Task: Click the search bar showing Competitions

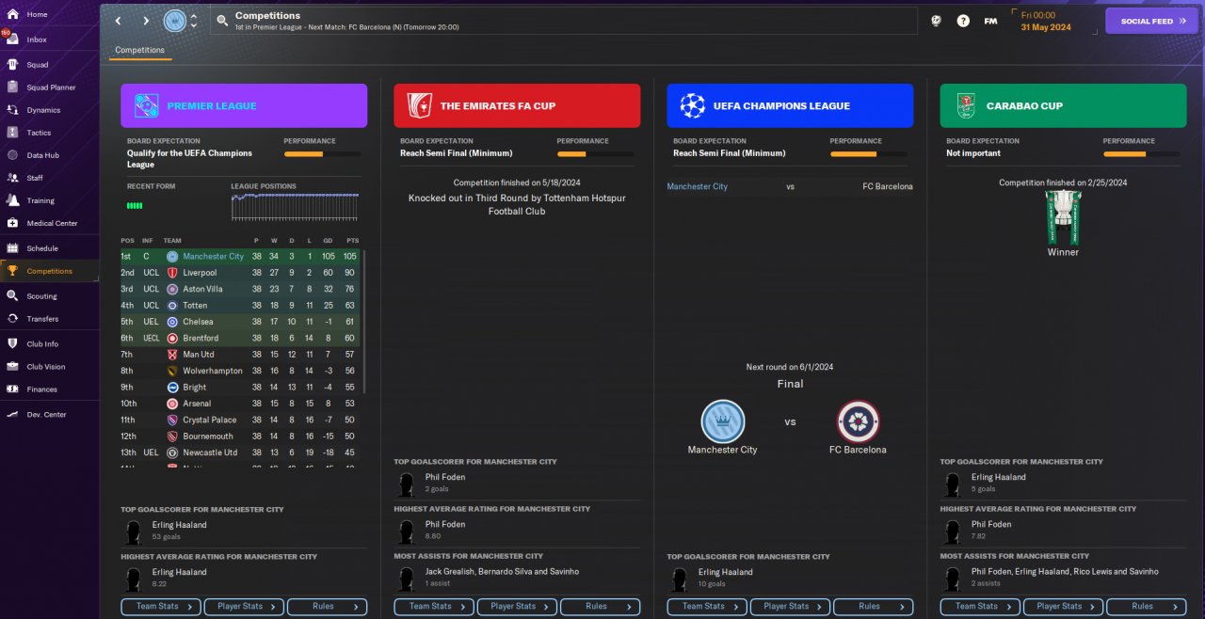Action: (x=563, y=21)
